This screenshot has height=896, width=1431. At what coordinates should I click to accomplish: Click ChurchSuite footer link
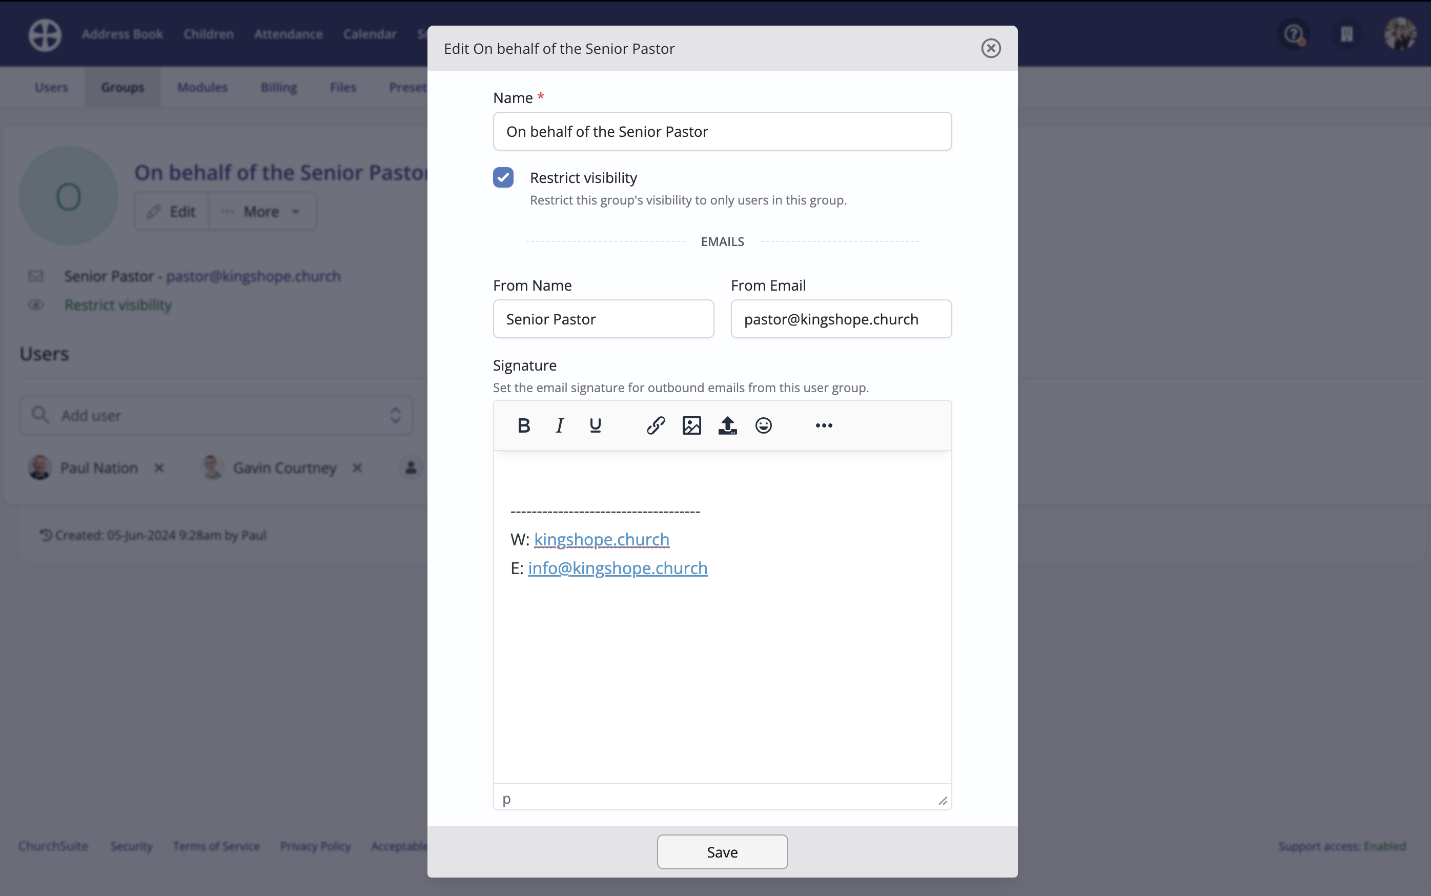53,846
